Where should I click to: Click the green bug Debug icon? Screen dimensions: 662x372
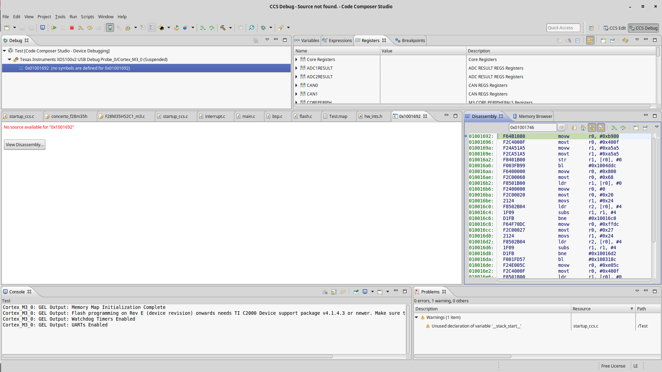coord(263,28)
